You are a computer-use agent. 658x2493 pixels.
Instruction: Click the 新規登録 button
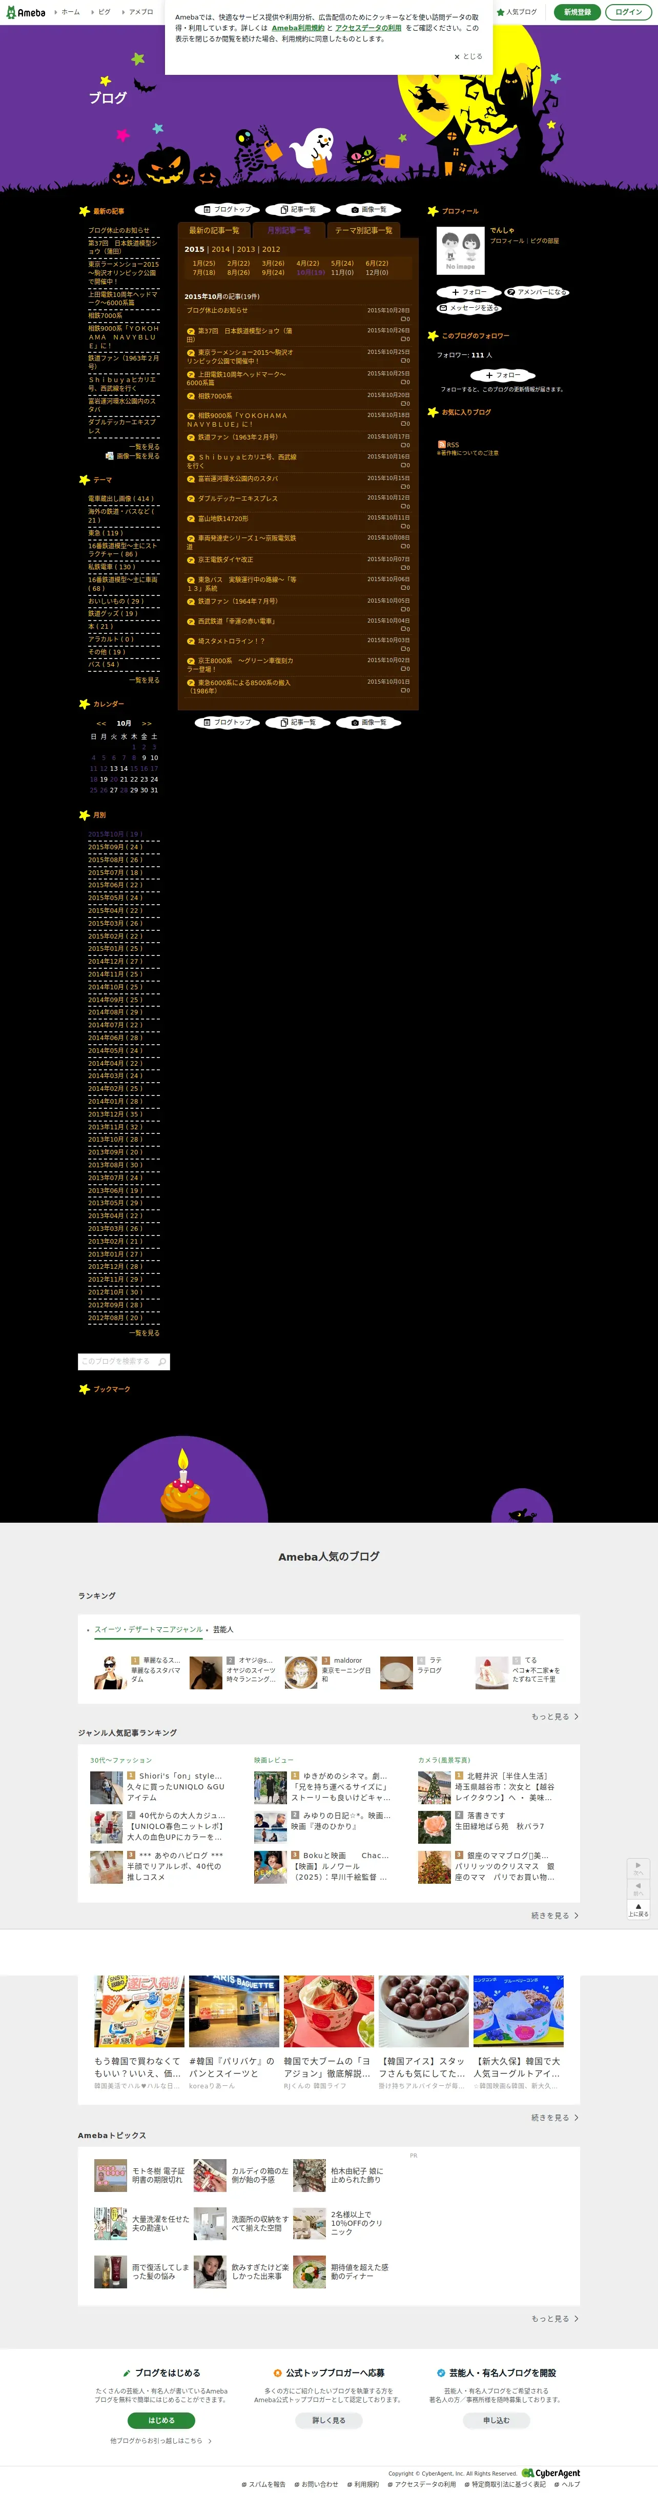577,12
